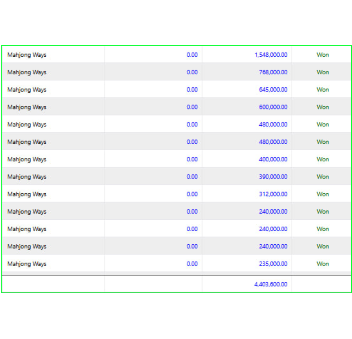Click the 312,000.00 amount value
Viewport: 352px width, 339px height.
coord(273,194)
